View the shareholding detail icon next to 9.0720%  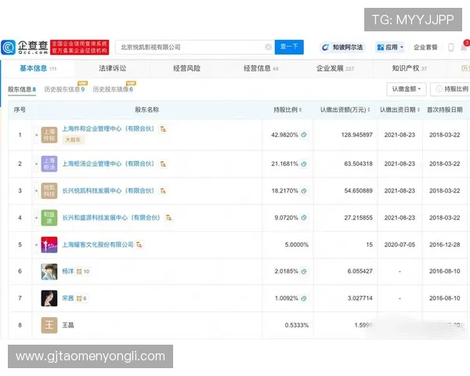[x=304, y=218]
